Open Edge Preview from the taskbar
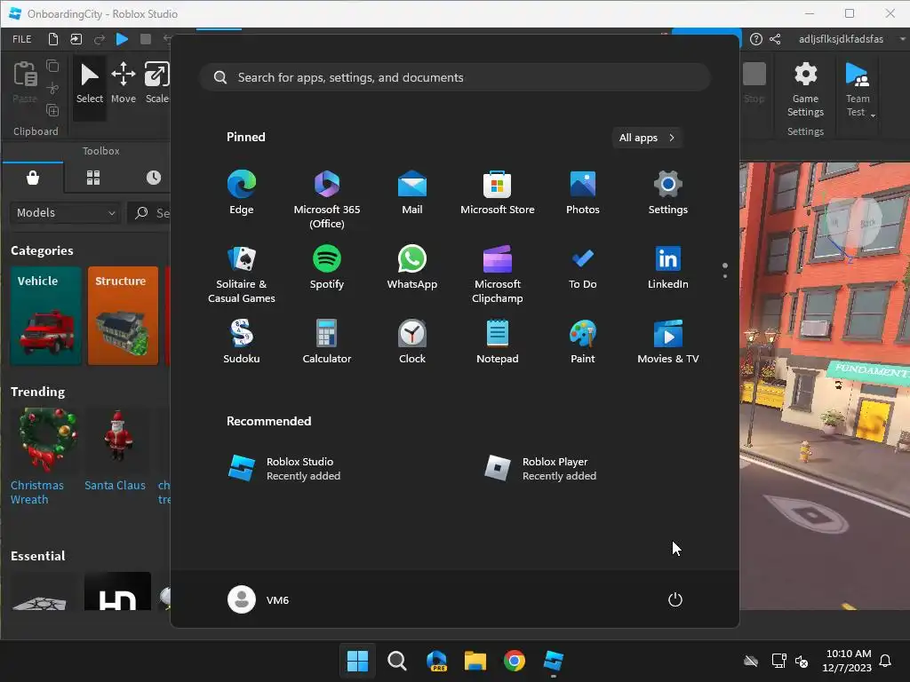 [x=436, y=661]
